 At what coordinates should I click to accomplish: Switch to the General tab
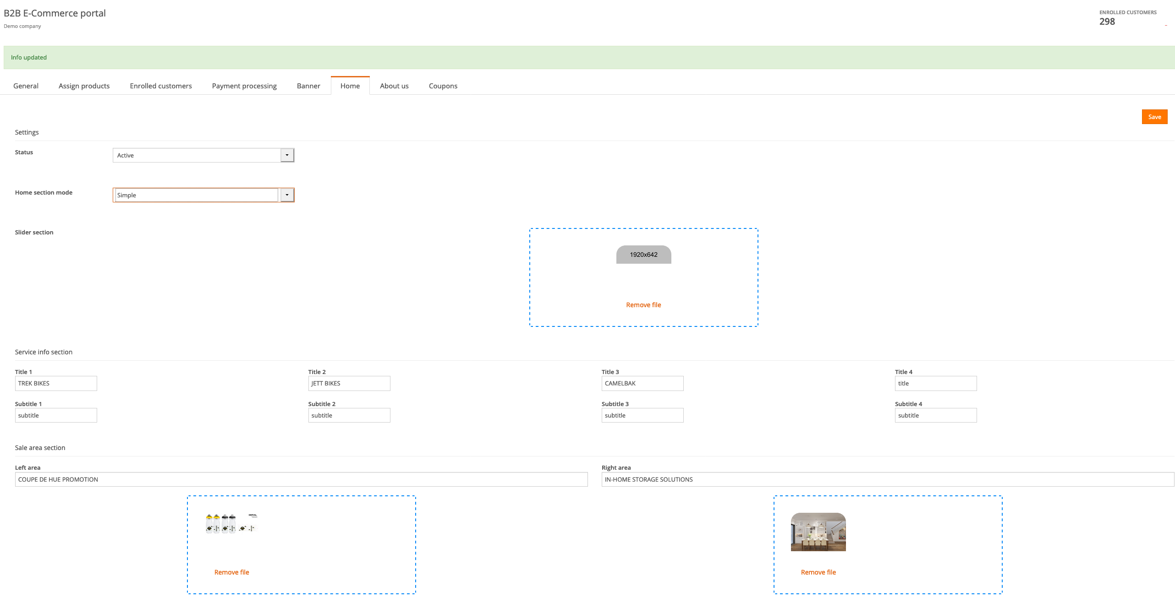pos(26,86)
